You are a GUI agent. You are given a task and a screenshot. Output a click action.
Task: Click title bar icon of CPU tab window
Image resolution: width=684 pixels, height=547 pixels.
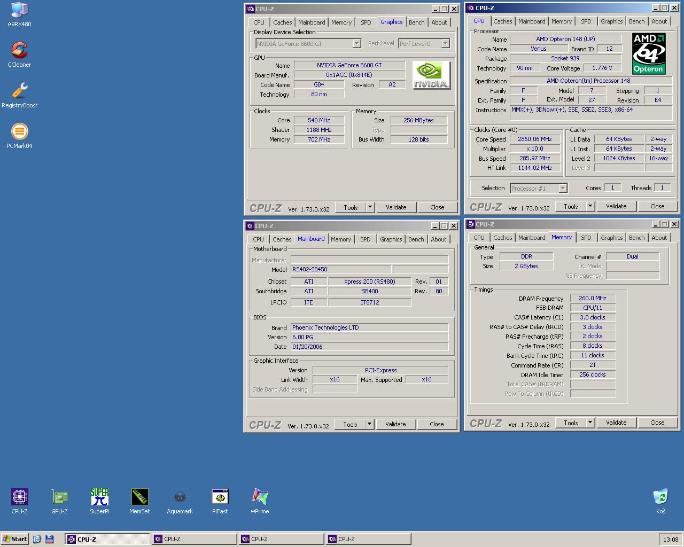point(470,7)
